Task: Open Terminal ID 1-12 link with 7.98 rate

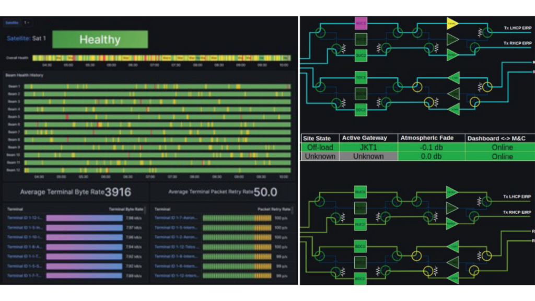Action: [x=25, y=218]
